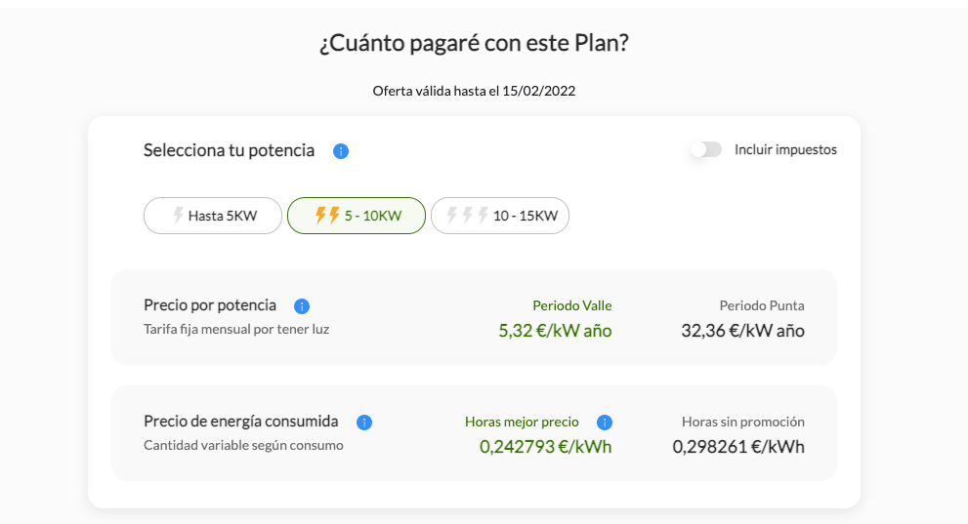
Task: Click the orange double lightning bolt icon
Action: pyautogui.click(x=327, y=215)
